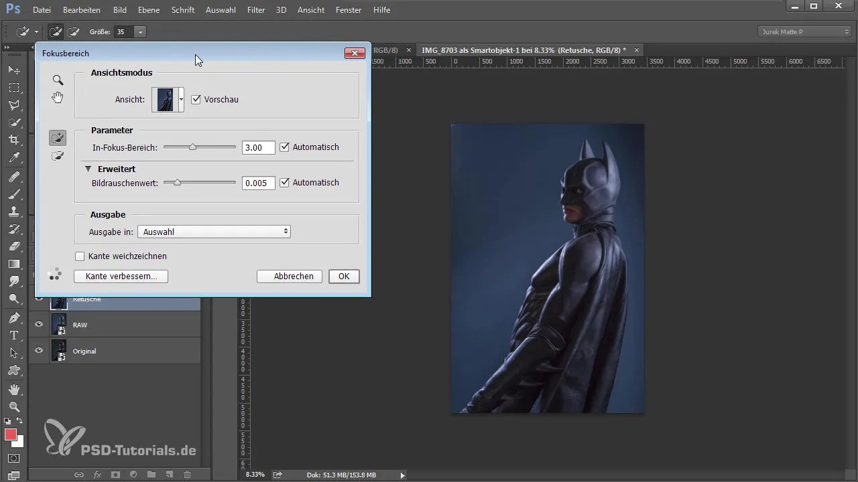Hide the RAW layer
This screenshot has height=482, width=858.
click(x=39, y=325)
